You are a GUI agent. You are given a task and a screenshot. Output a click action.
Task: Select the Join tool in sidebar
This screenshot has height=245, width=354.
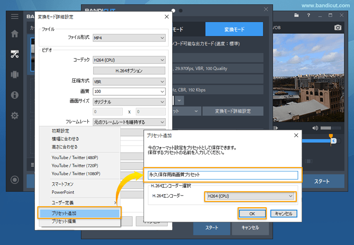[15, 75]
